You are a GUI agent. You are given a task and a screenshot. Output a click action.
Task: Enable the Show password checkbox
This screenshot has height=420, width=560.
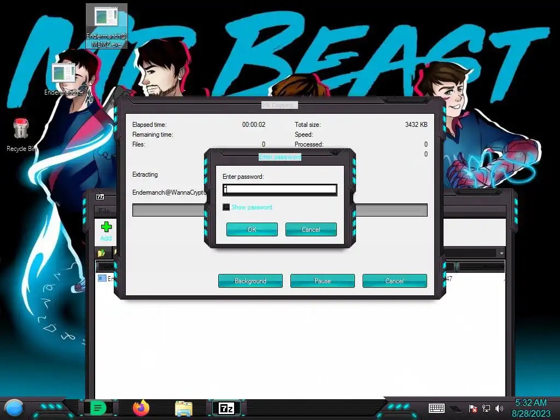tap(226, 207)
